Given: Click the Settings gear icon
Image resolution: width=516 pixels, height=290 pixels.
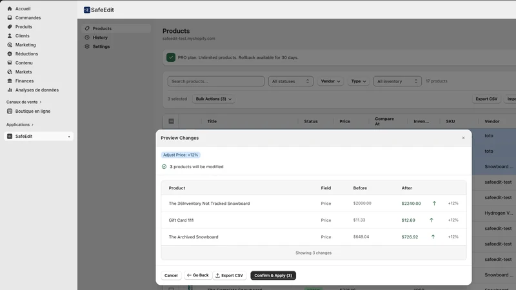Looking at the screenshot, I should click(87, 46).
